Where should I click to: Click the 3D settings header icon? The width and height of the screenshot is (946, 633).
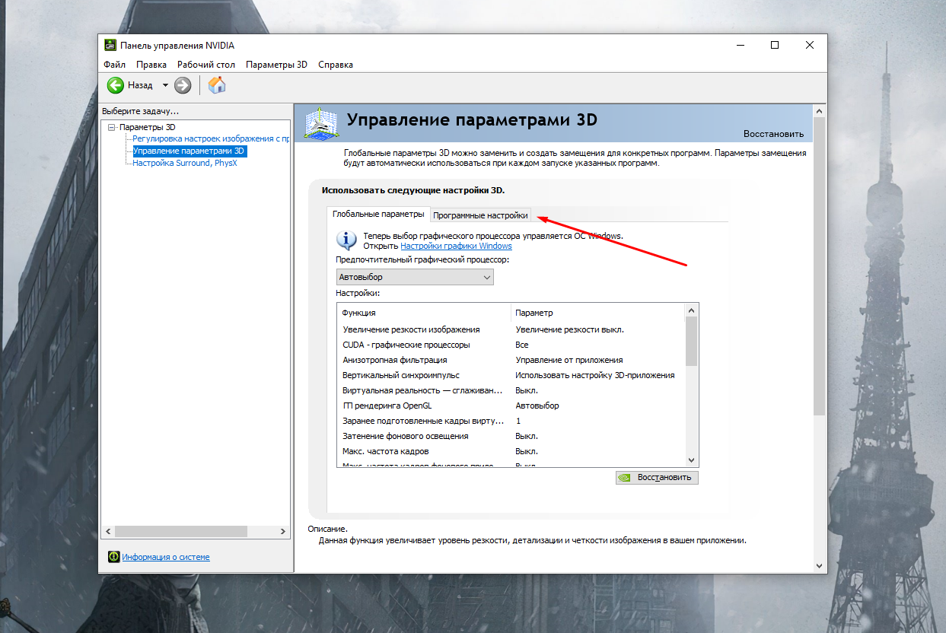point(320,123)
